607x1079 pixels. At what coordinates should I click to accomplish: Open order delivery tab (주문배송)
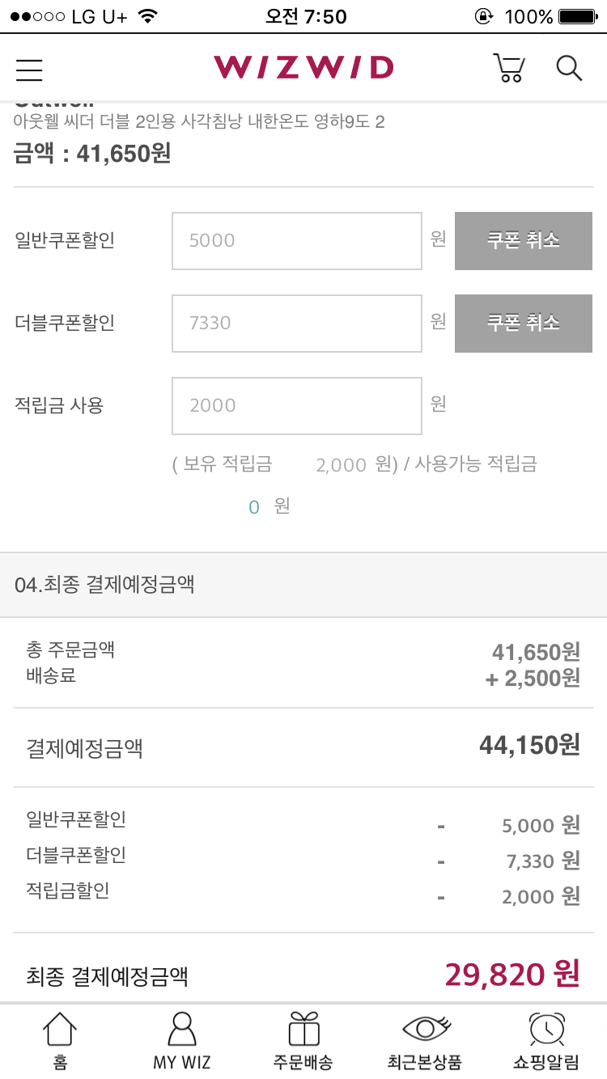tap(303, 1041)
